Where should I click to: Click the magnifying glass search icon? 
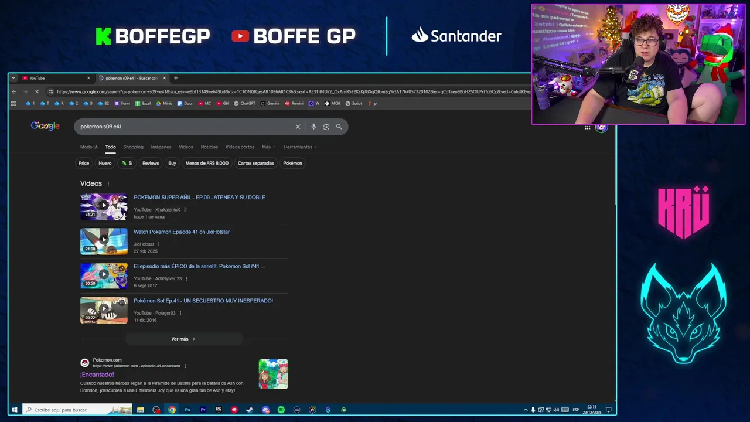point(339,127)
